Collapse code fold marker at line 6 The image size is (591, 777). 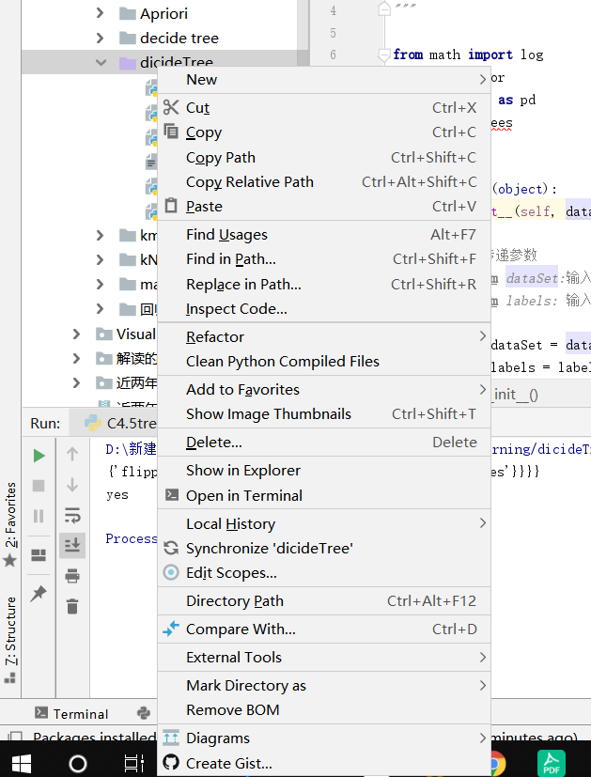[384, 54]
